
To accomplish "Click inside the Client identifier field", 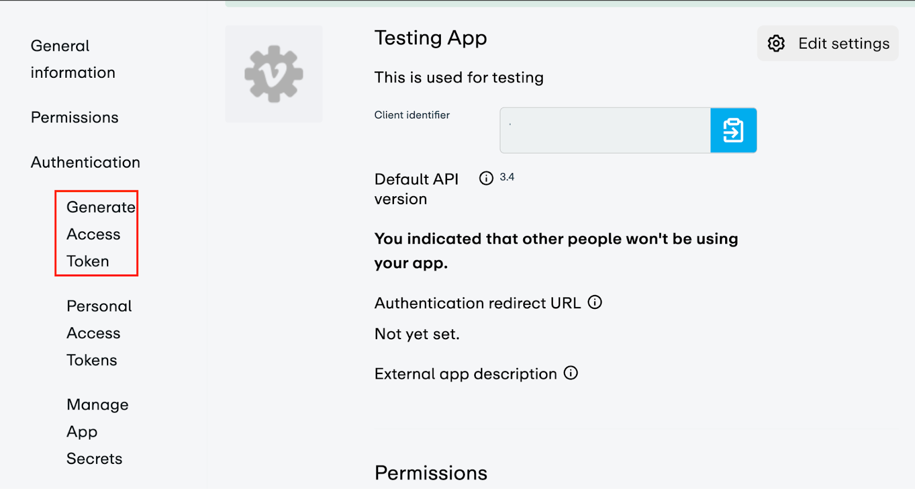I will coord(605,130).
